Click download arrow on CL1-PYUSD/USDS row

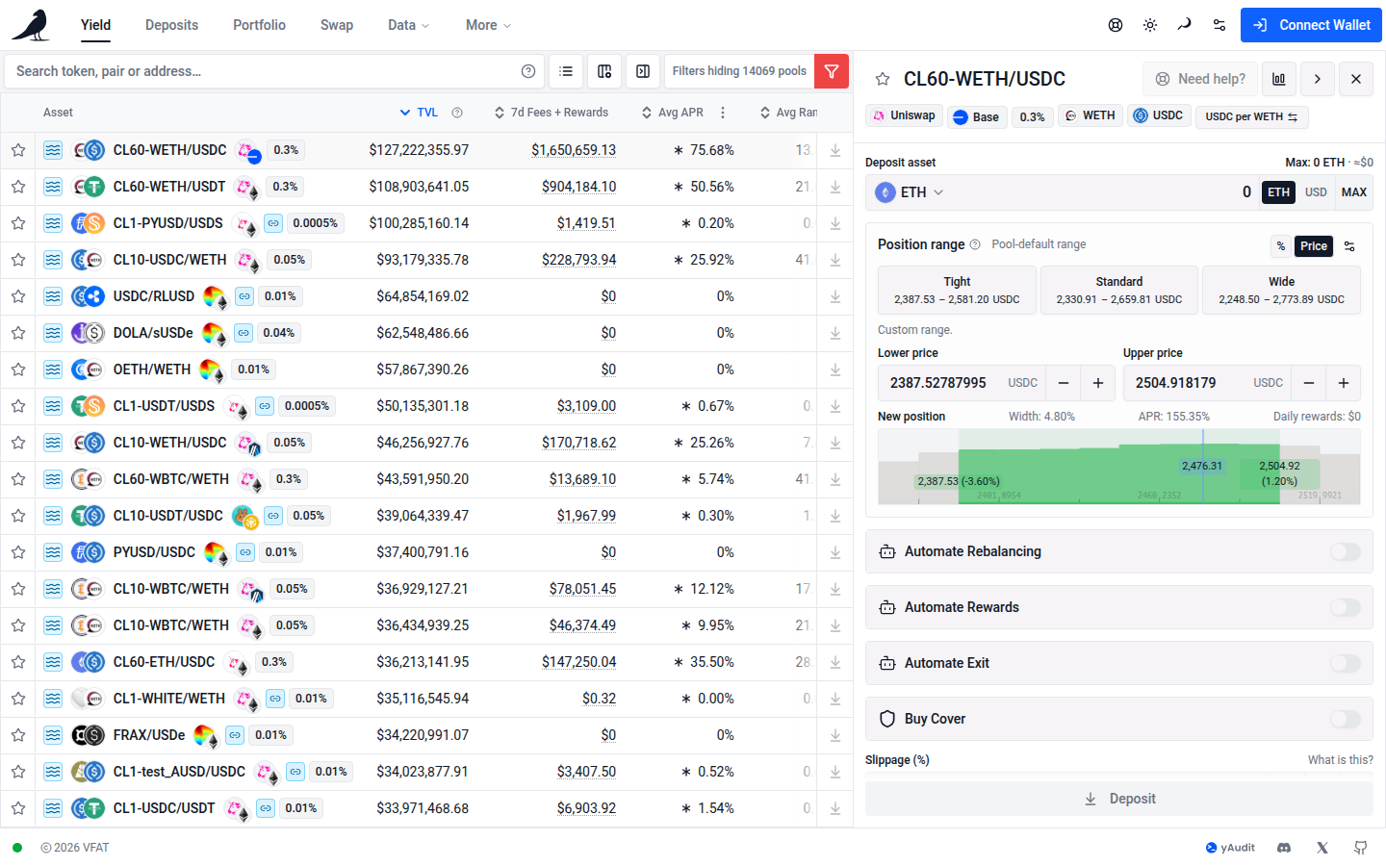(x=835, y=223)
